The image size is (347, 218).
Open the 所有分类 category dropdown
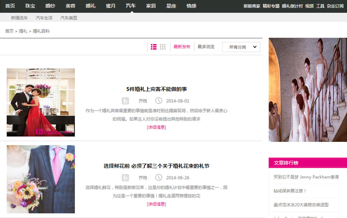pyautogui.click(x=241, y=47)
